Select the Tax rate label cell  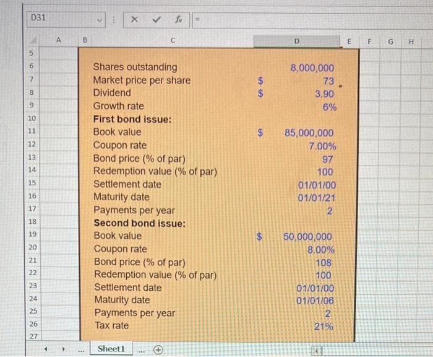click(x=111, y=325)
